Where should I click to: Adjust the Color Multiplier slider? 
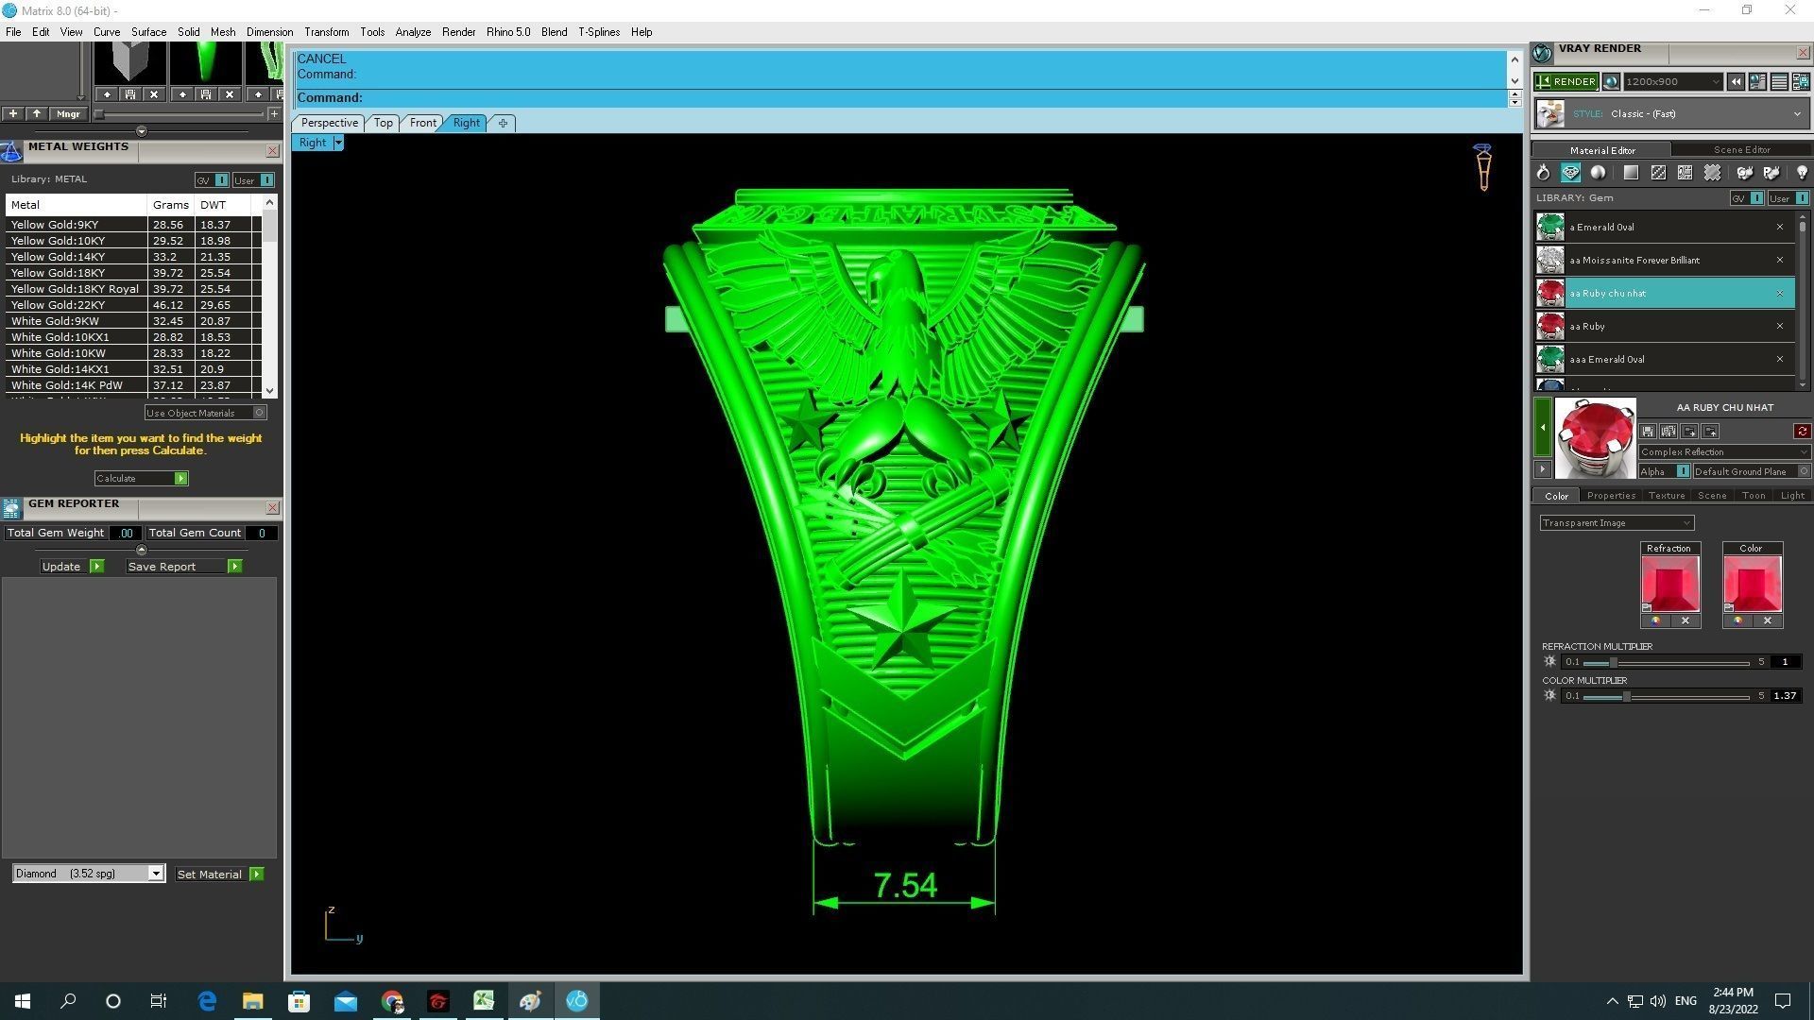[1626, 696]
